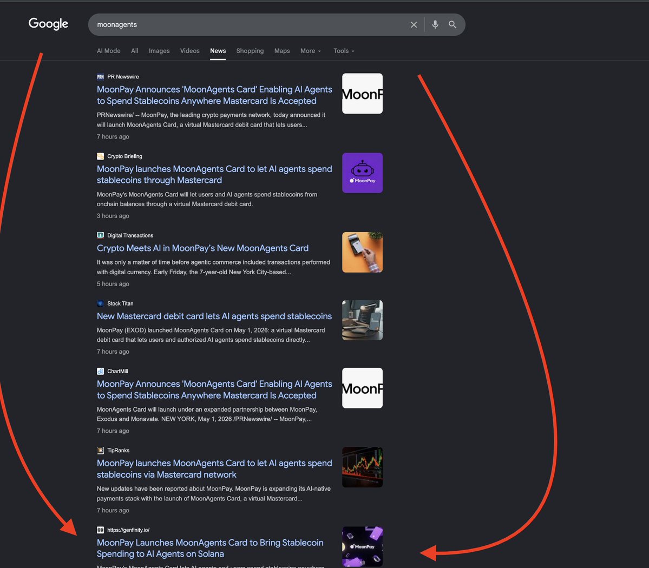Viewport: 649px width, 568px height.
Task: Click ChartMill MoonPay logo thumbnail
Action: coord(362,388)
